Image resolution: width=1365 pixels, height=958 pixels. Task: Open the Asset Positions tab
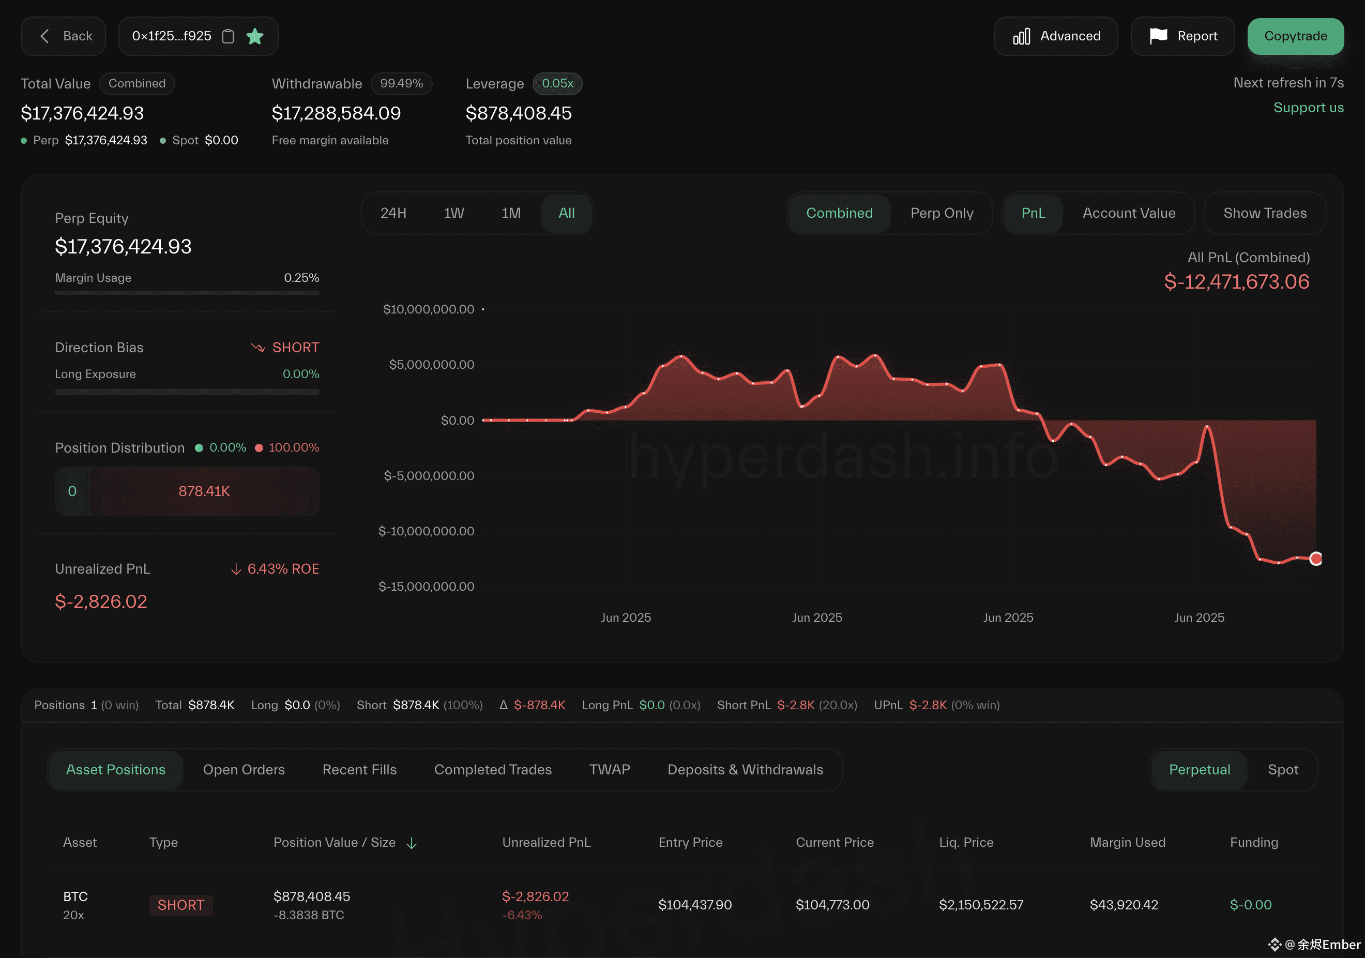[x=115, y=770]
